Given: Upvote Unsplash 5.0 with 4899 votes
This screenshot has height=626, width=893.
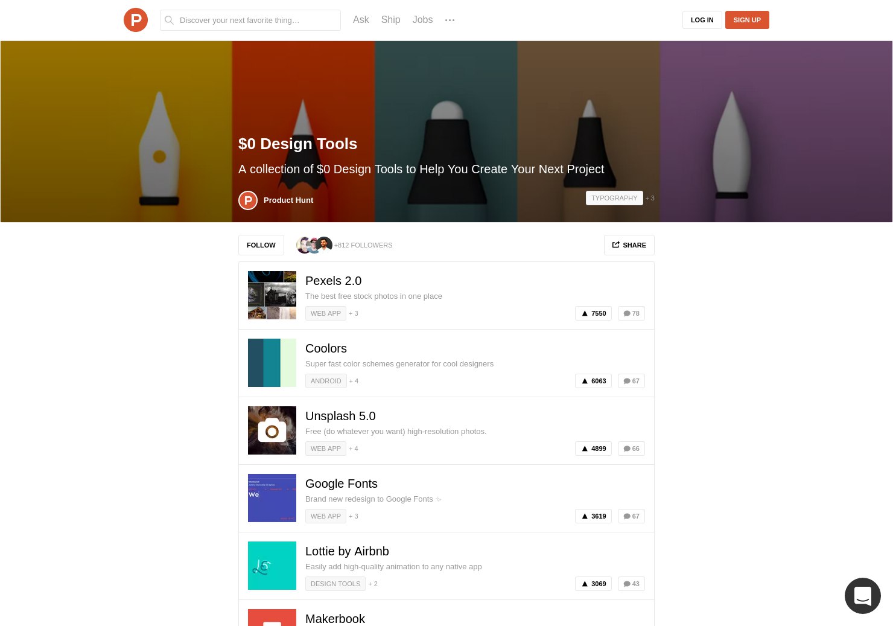Looking at the screenshot, I should point(593,449).
